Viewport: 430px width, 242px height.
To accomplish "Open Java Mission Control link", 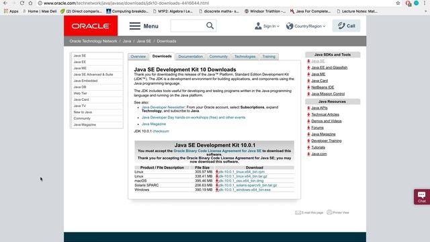I will pyautogui.click(x=328, y=94).
